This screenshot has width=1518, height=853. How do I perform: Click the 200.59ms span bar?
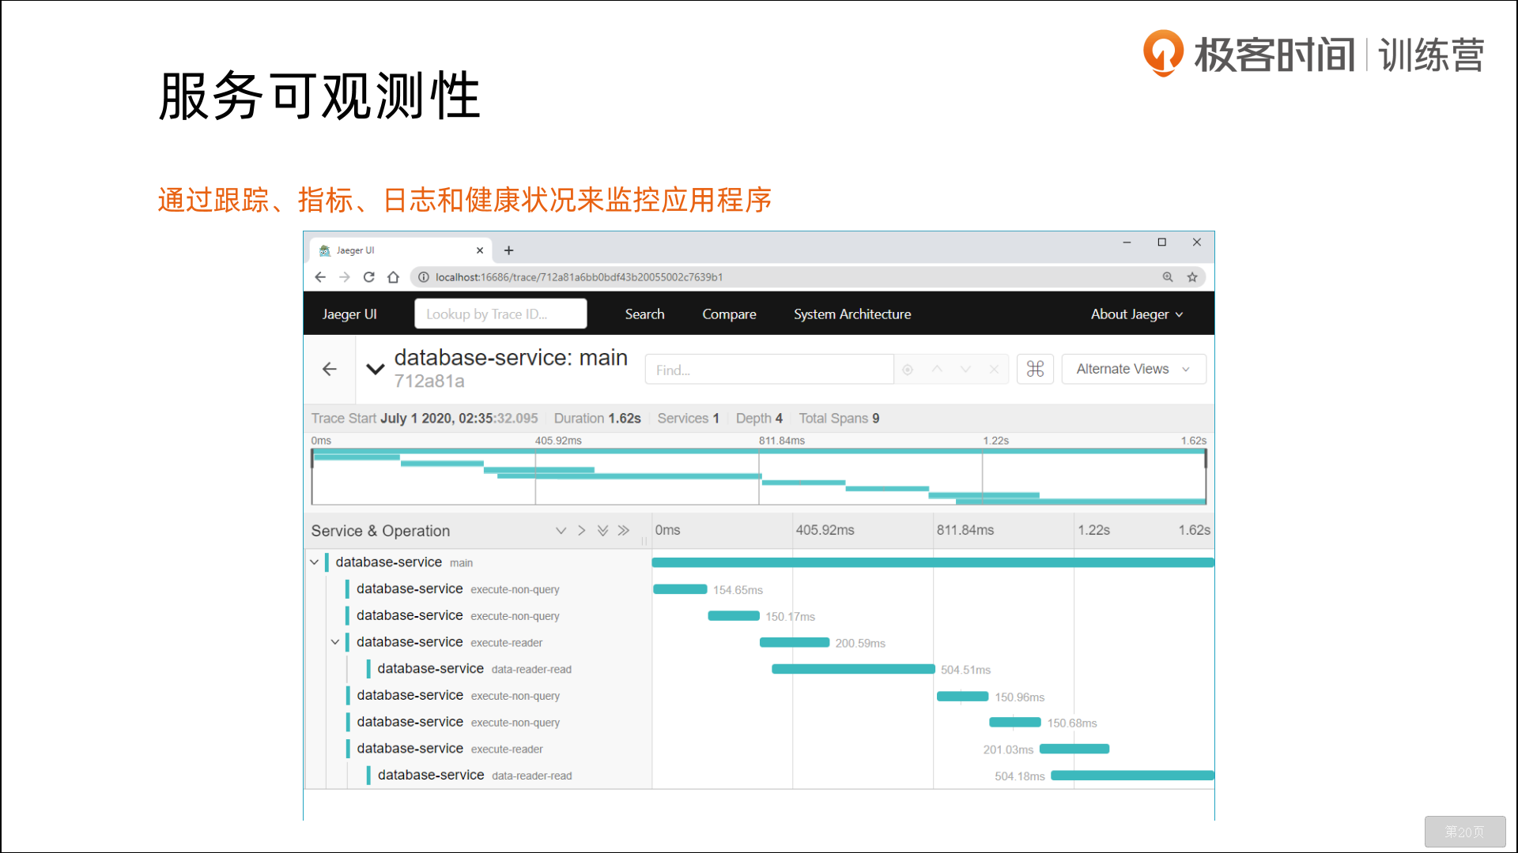[795, 643]
